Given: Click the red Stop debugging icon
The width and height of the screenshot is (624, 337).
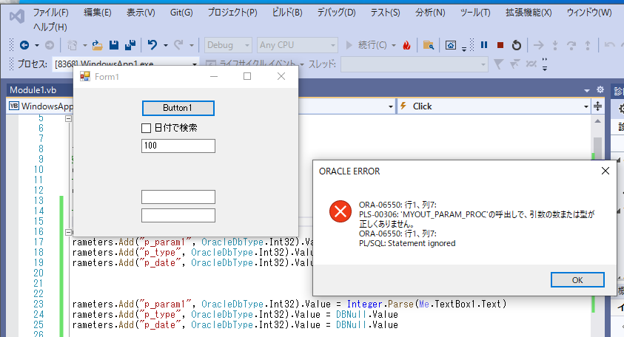Looking at the screenshot, I should [x=500, y=45].
